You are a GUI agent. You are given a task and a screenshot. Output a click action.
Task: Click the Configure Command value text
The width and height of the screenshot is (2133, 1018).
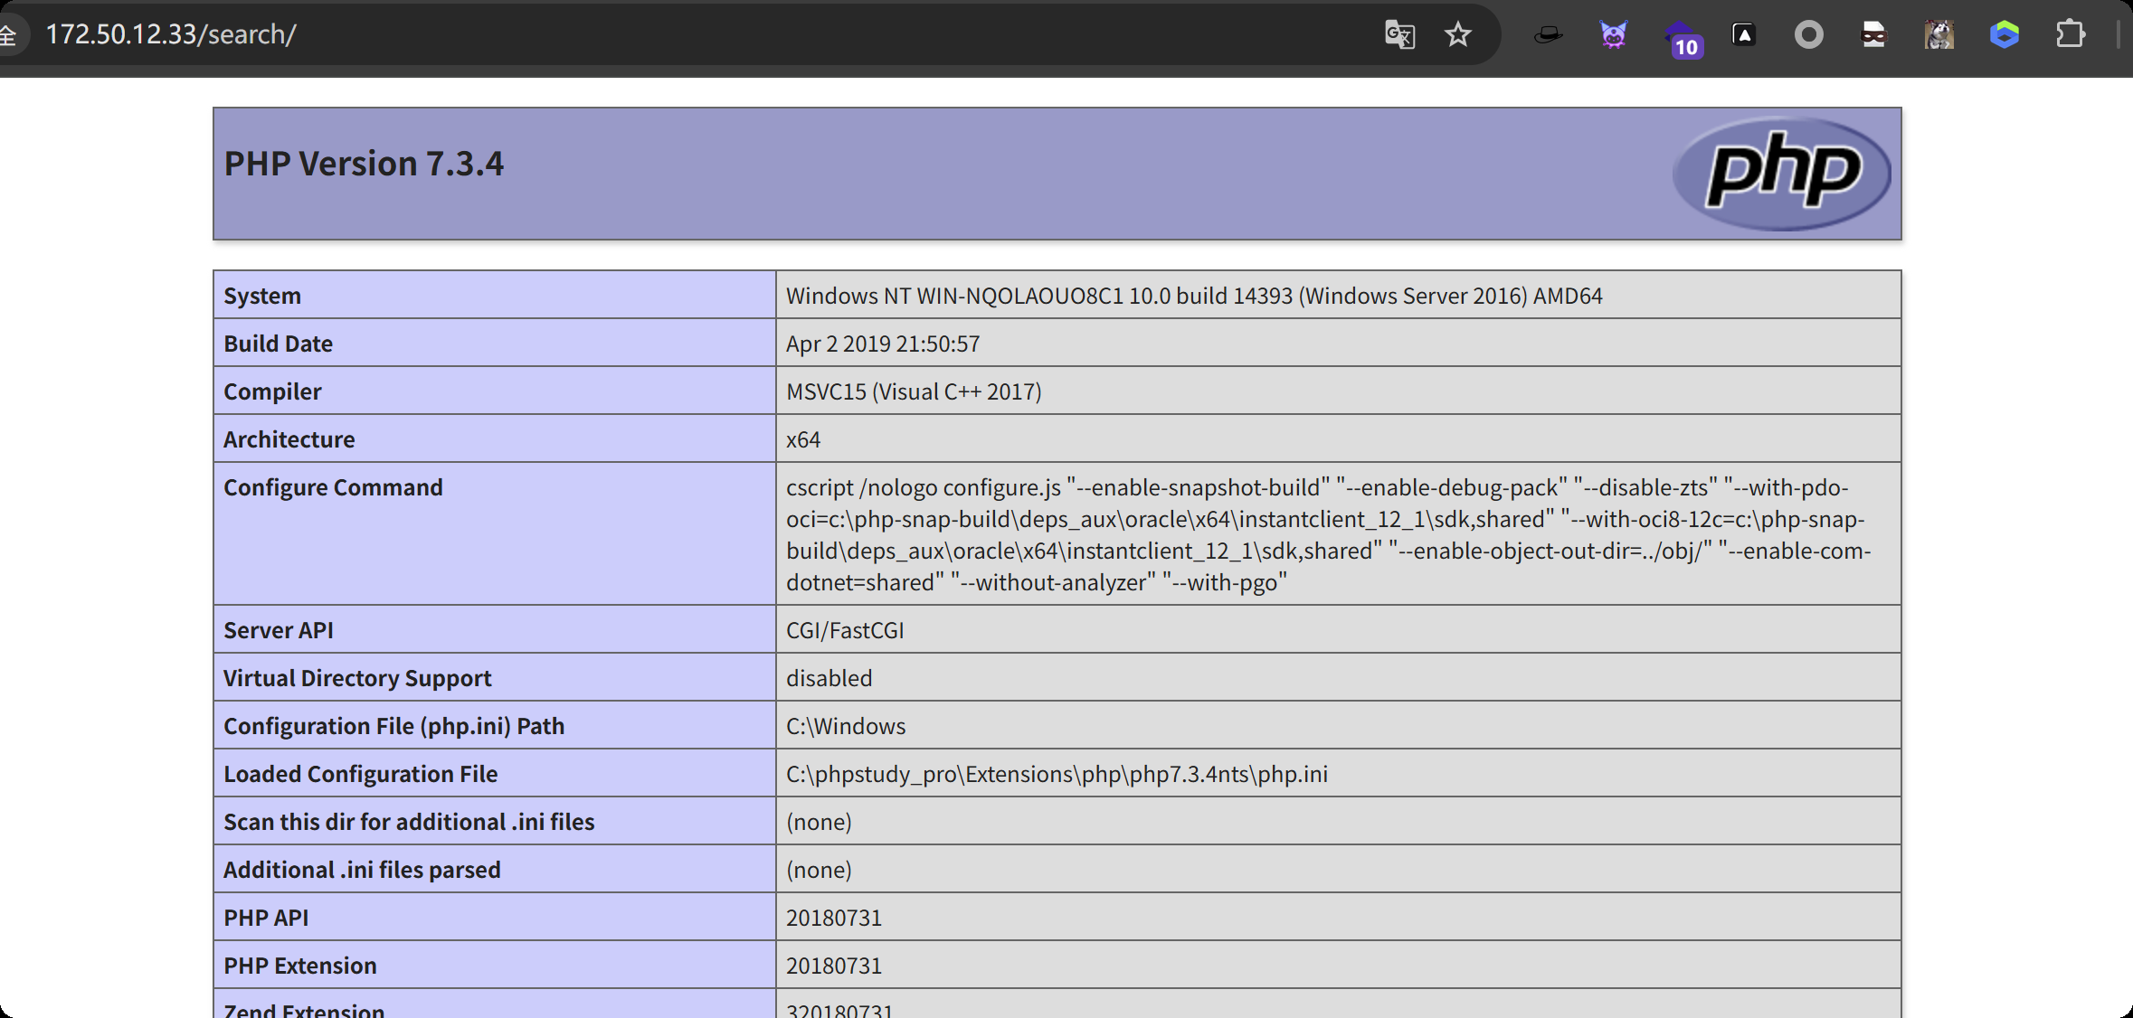point(1326,534)
